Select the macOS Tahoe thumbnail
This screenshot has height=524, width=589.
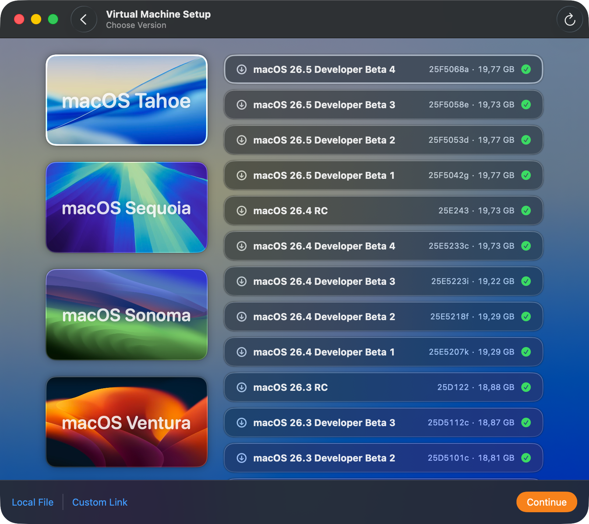[x=127, y=100]
